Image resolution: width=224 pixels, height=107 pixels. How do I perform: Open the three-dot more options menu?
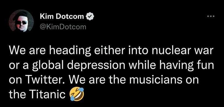211,16
